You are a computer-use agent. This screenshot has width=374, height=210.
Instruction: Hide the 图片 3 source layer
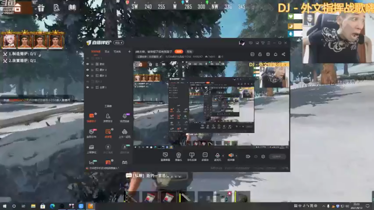[87, 76]
